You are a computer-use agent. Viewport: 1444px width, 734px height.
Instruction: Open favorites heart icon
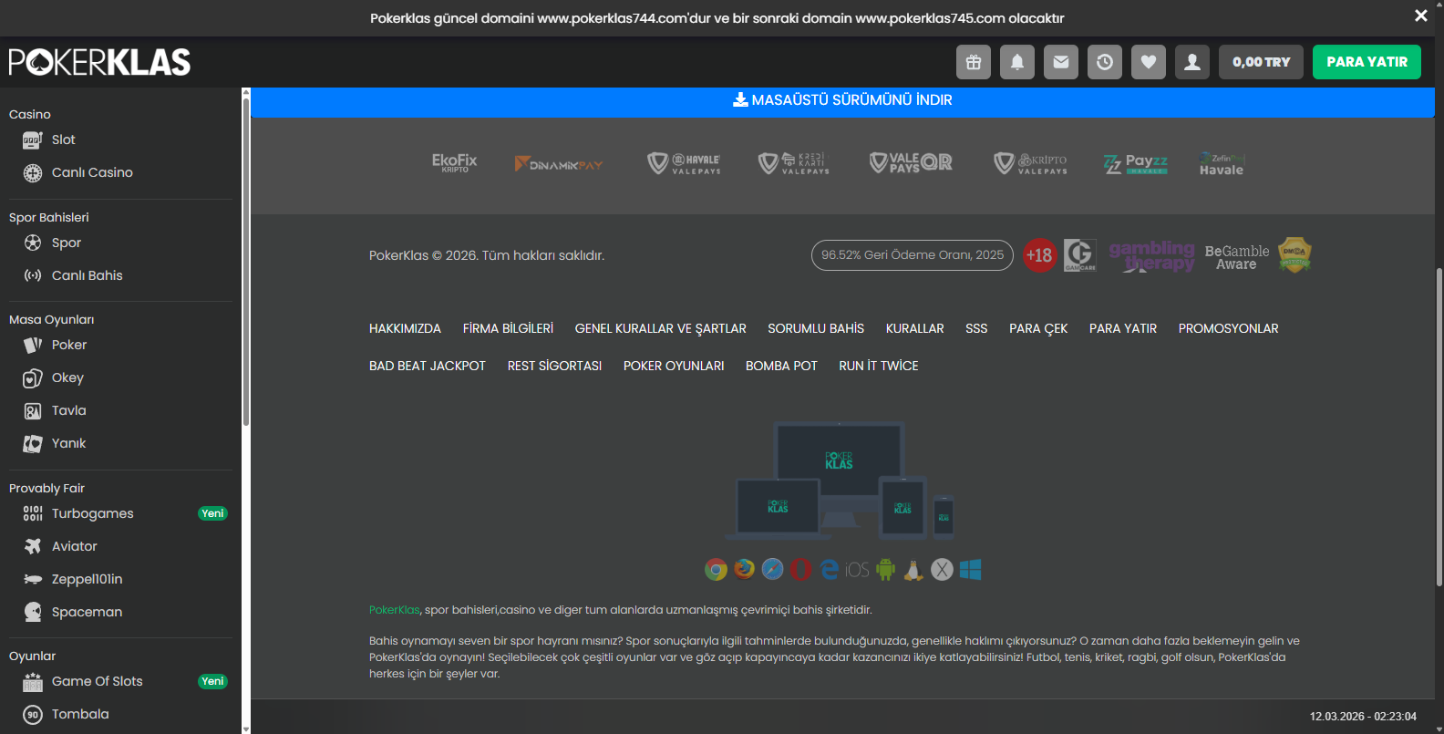tap(1149, 62)
